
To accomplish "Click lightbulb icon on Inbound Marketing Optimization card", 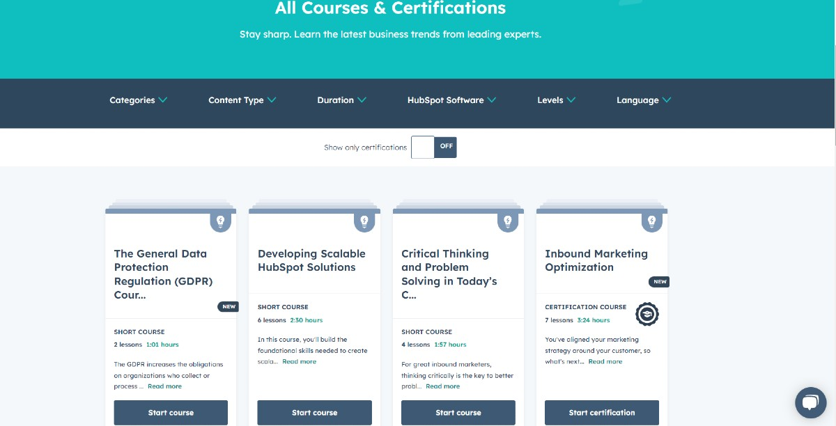I will click(651, 222).
